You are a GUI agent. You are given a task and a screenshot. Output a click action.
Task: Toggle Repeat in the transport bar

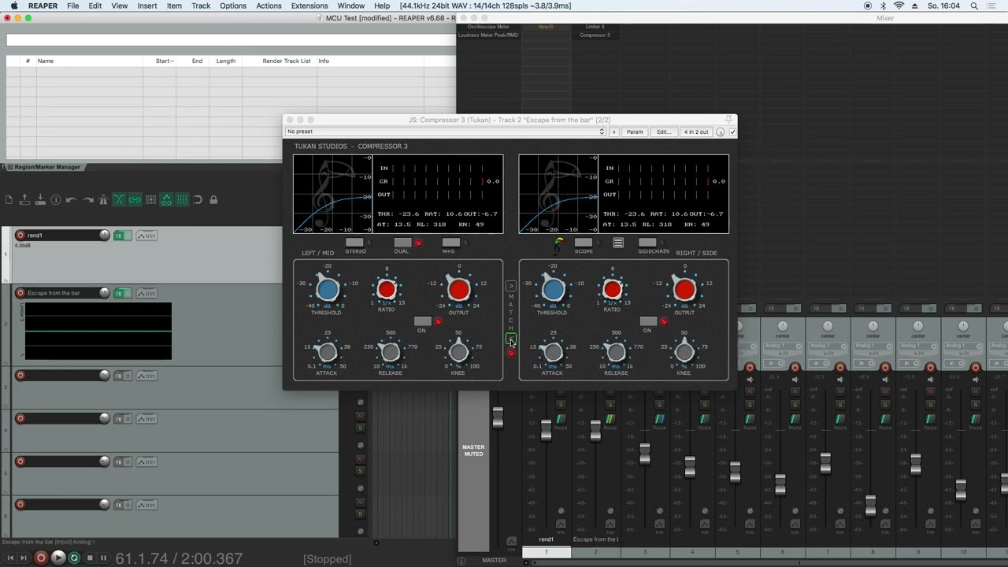point(74,558)
